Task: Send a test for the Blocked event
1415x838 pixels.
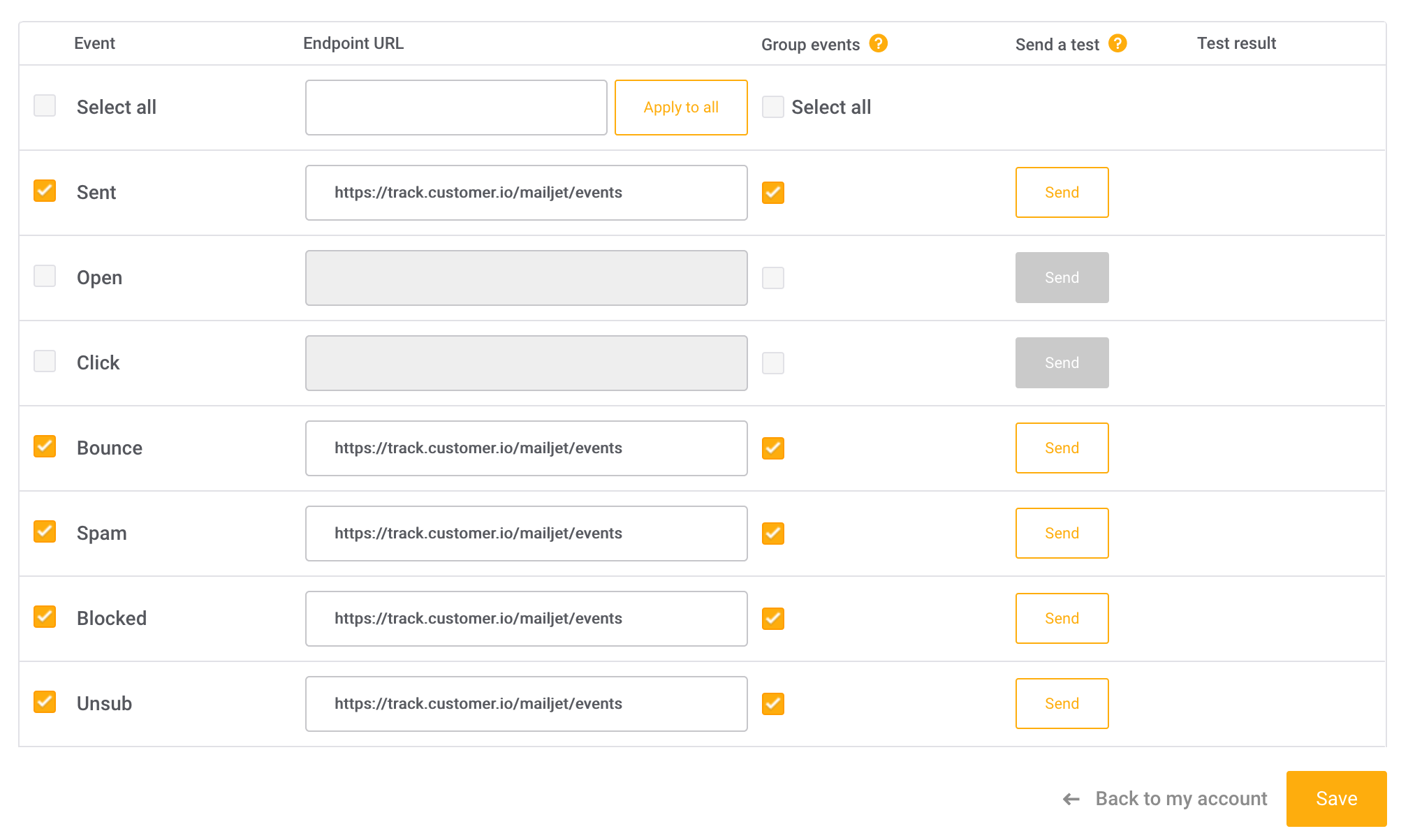Action: point(1062,619)
